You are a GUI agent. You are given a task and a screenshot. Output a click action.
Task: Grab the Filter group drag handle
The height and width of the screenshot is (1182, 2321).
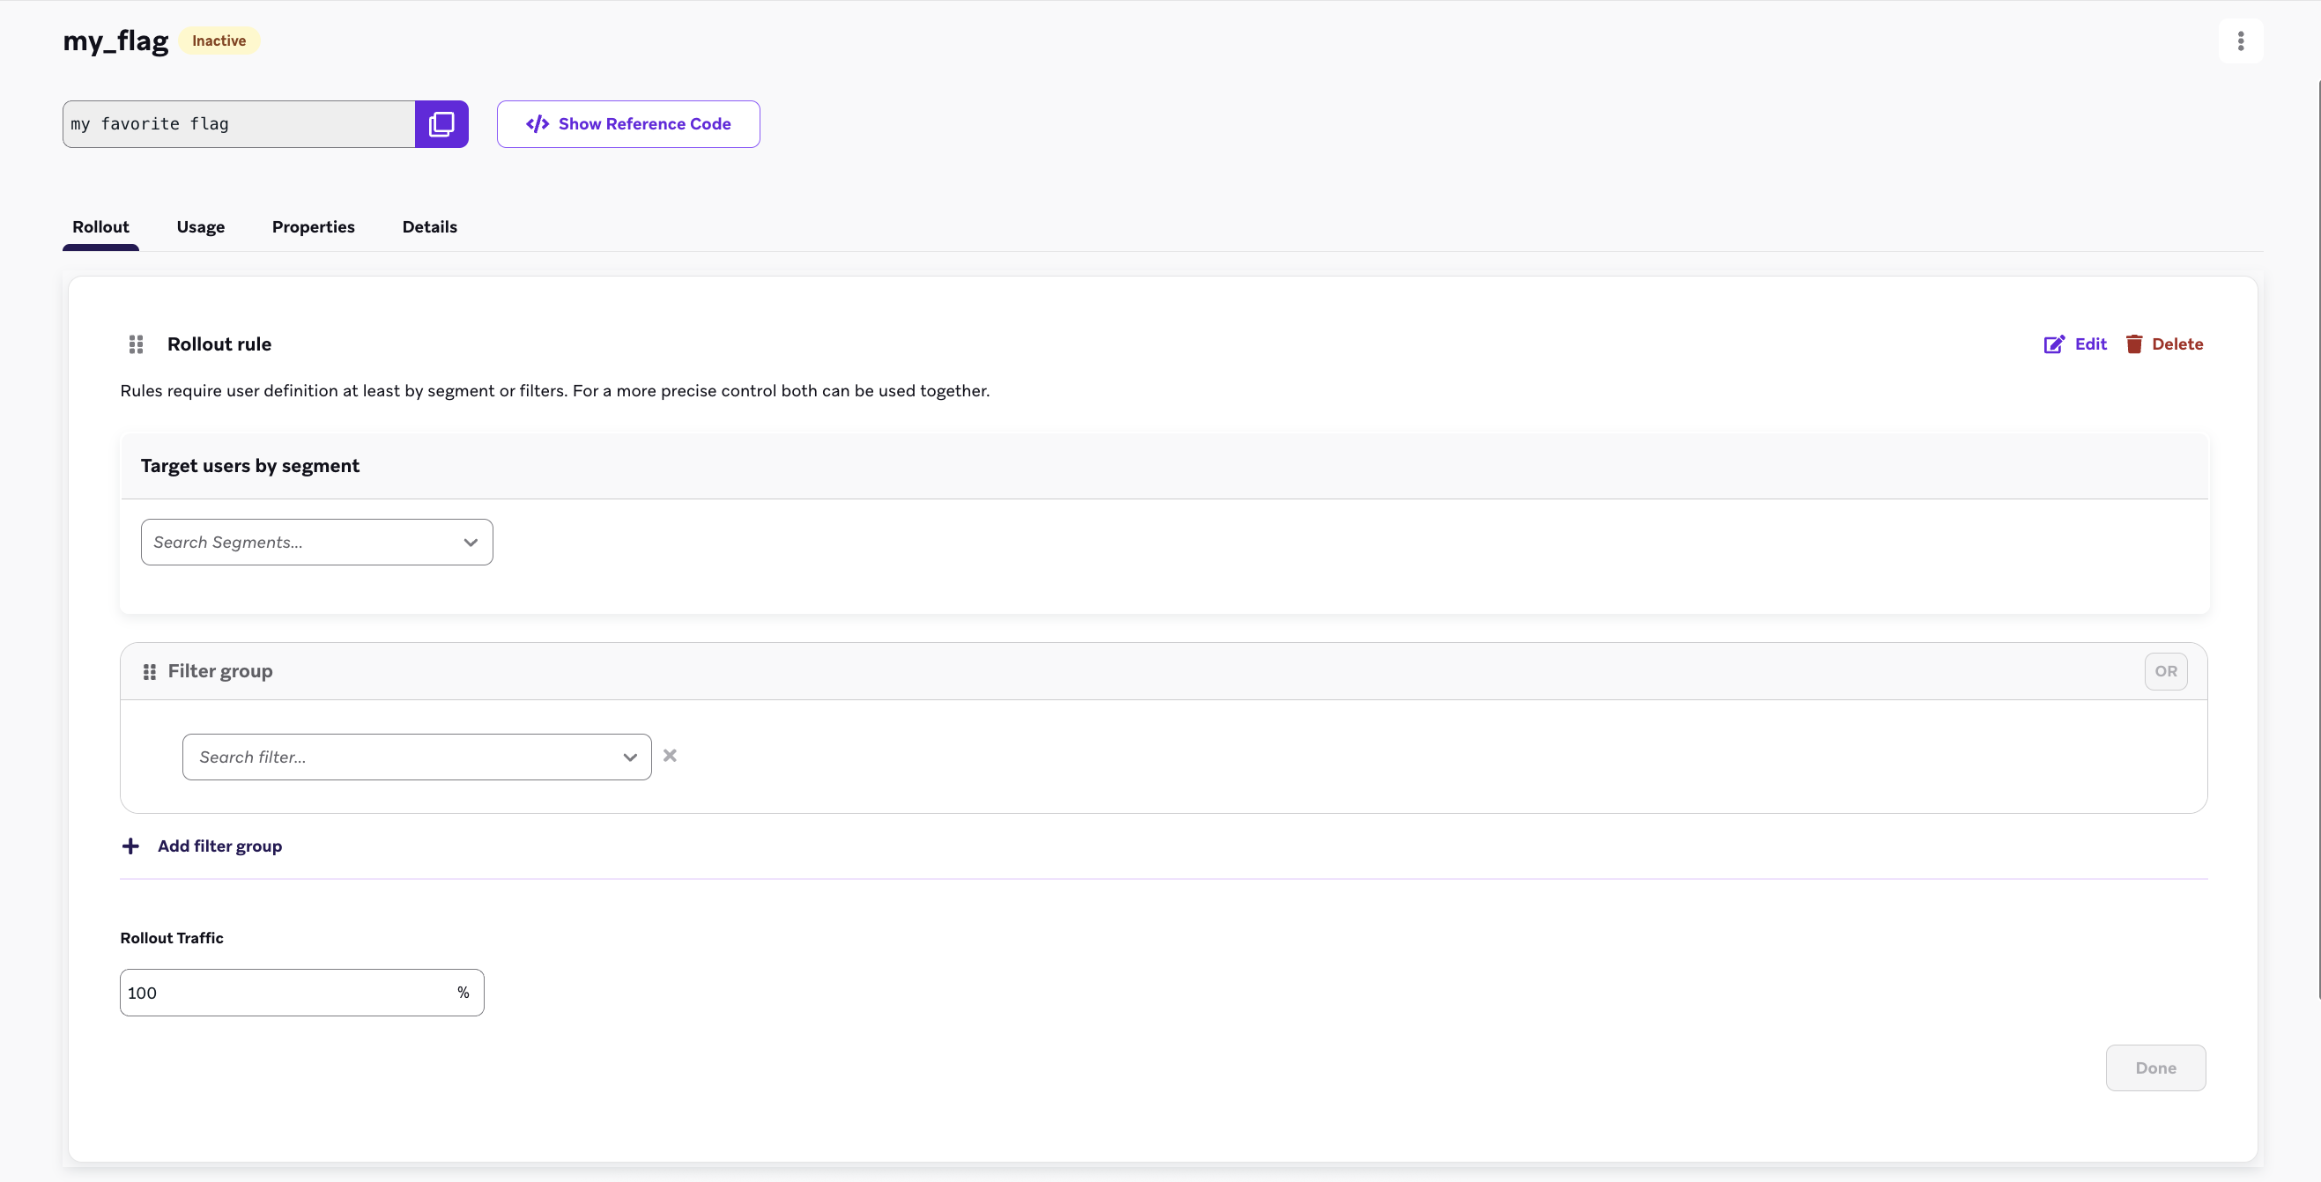(x=150, y=671)
